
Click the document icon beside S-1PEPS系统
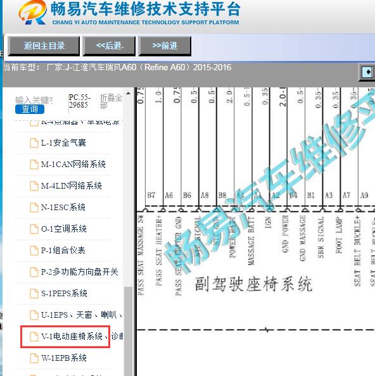(34, 294)
